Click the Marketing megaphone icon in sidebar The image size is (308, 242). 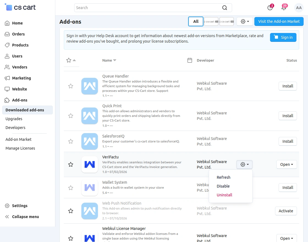7,78
